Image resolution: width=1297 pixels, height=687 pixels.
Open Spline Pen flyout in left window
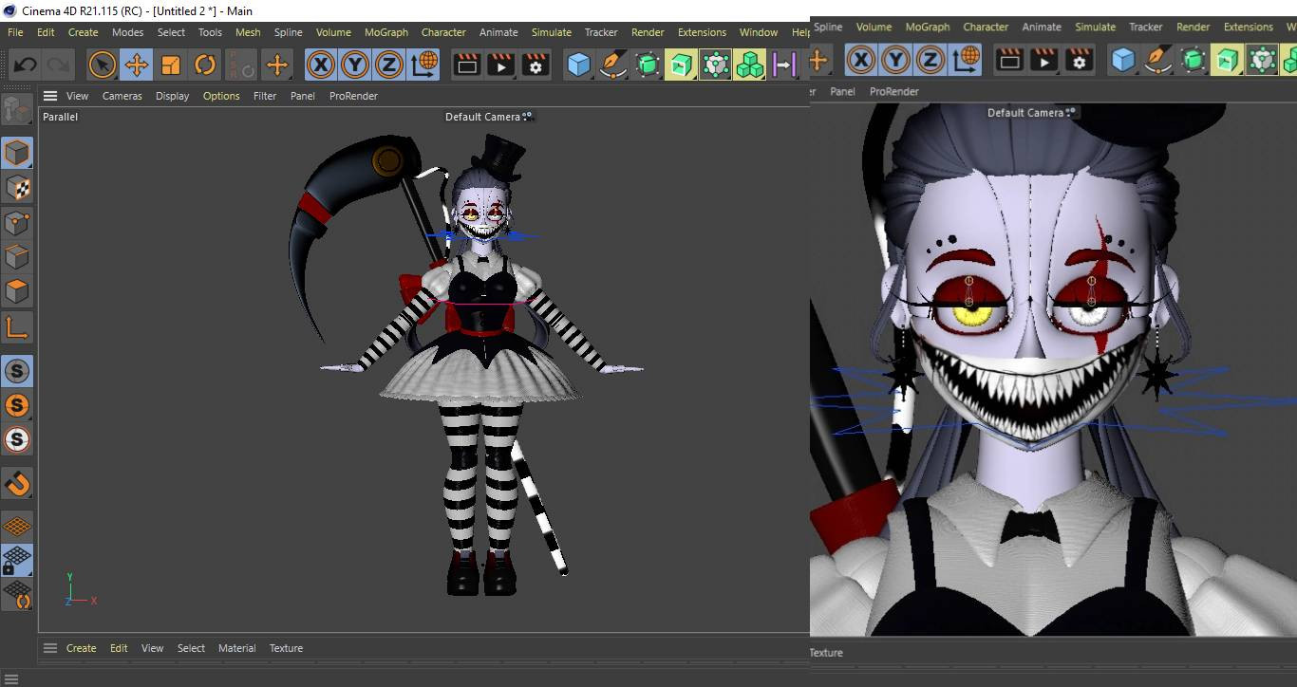coord(612,65)
